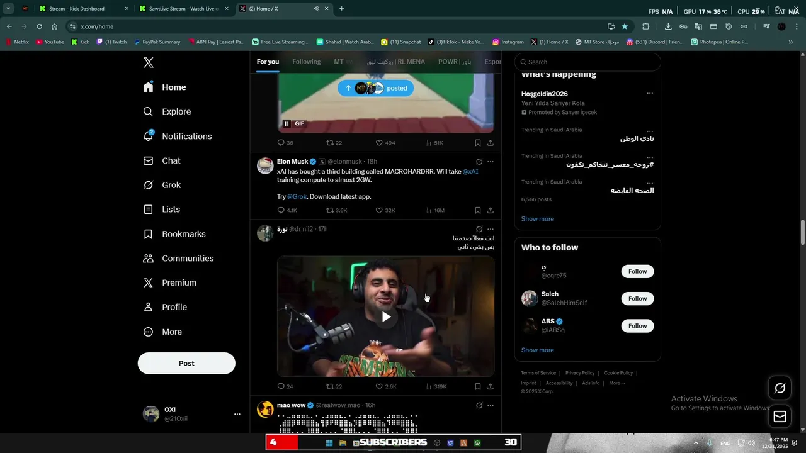806x453 pixels.
Task: Reload the page in the browser
Action: 39,26
